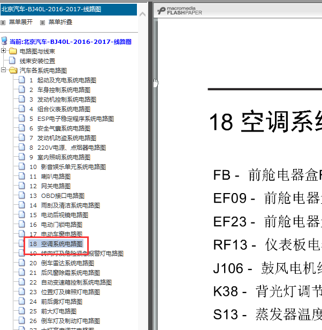The image size is (322, 330).
Task: Open 13 OBD接口电路图
Action: click(57, 196)
